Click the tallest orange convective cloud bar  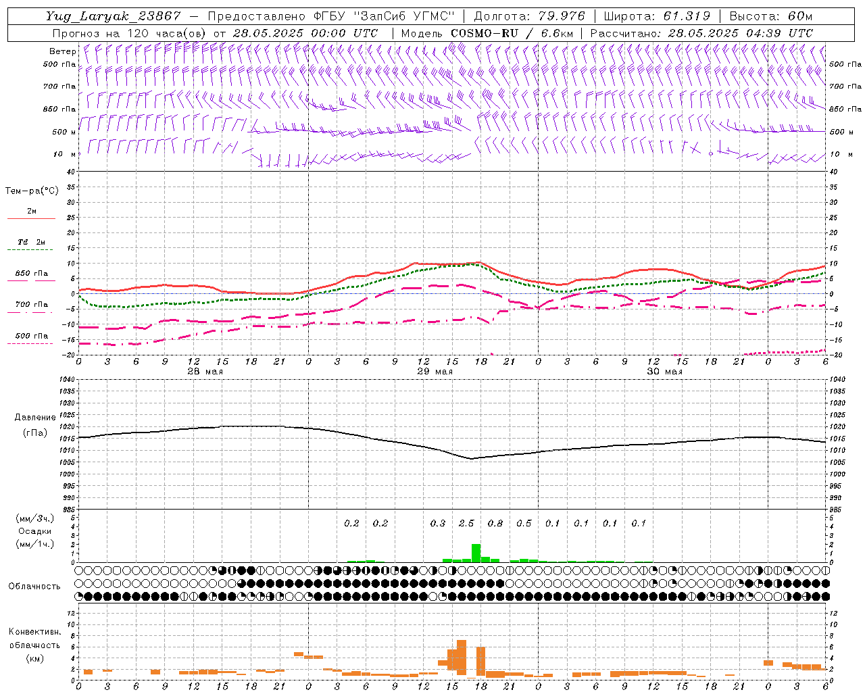pyautogui.click(x=462, y=658)
